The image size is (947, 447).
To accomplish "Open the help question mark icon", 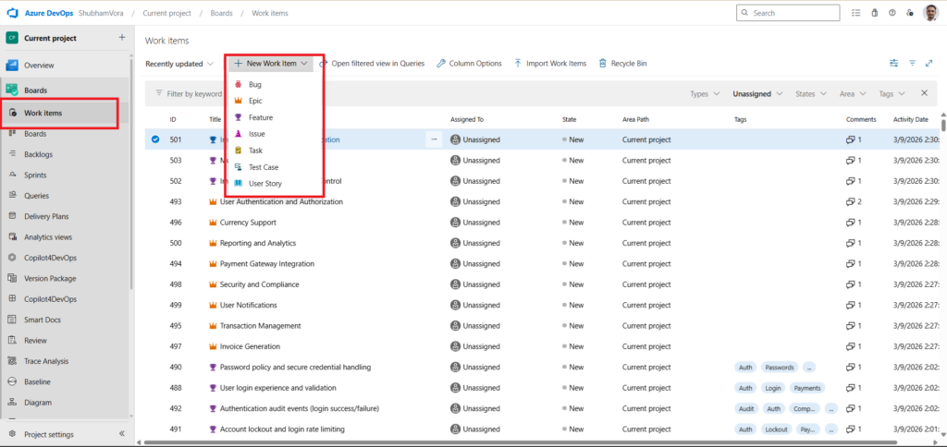I will tap(892, 13).
